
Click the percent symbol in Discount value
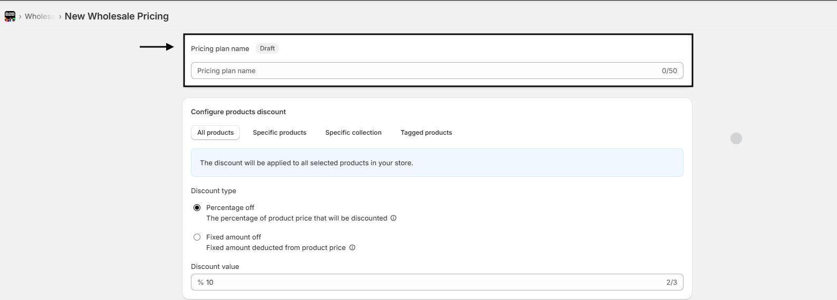(200, 283)
